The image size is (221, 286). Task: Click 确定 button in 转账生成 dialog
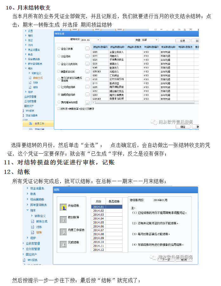[x=183, y=127]
